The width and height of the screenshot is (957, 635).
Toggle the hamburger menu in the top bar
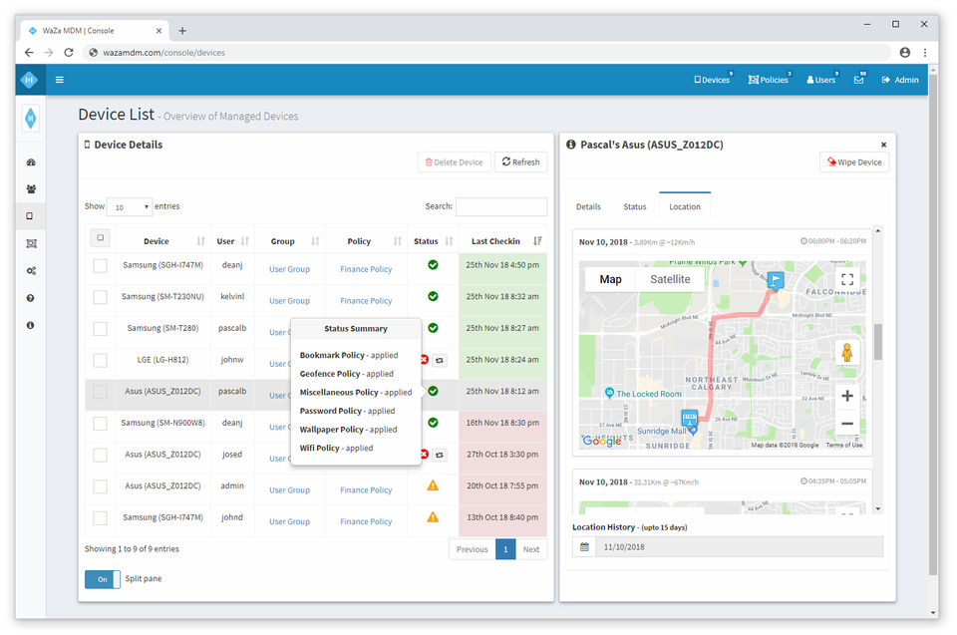coord(59,80)
